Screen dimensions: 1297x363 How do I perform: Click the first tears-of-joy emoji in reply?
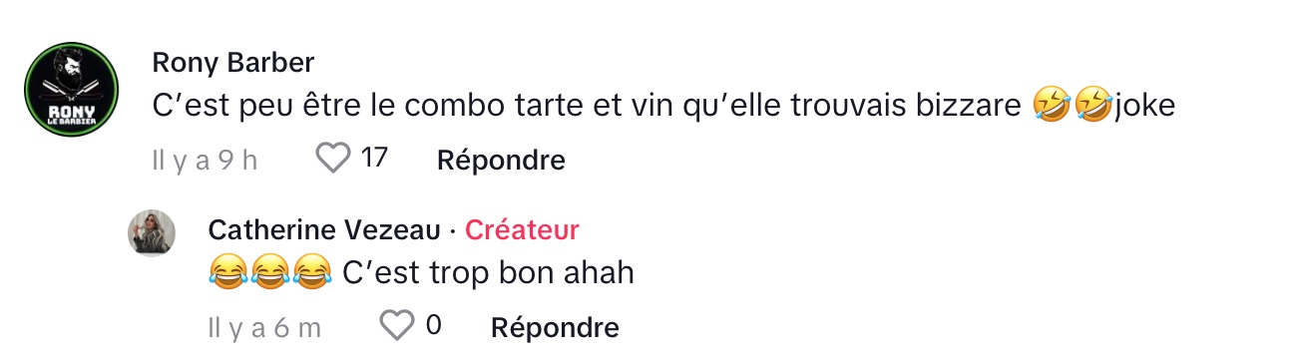227,272
